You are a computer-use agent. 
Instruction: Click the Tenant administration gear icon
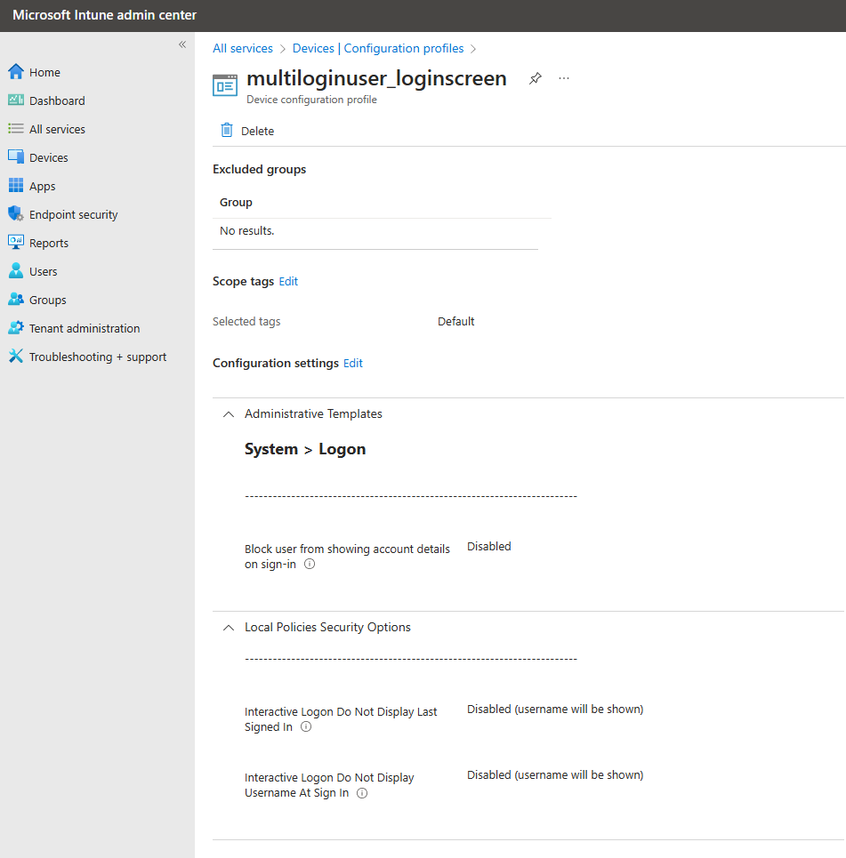pyautogui.click(x=16, y=328)
